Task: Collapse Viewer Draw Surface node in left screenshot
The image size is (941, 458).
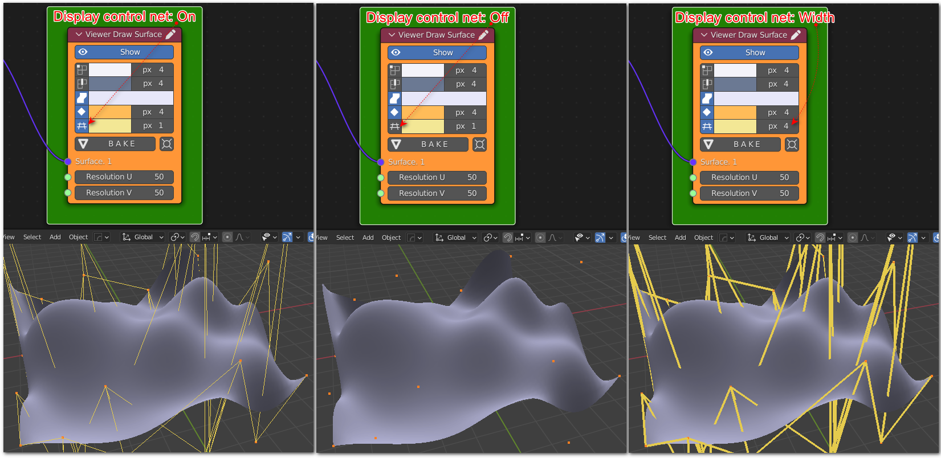Action: click(x=79, y=34)
